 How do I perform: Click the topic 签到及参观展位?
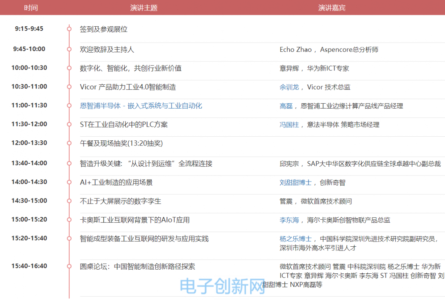coord(103,29)
